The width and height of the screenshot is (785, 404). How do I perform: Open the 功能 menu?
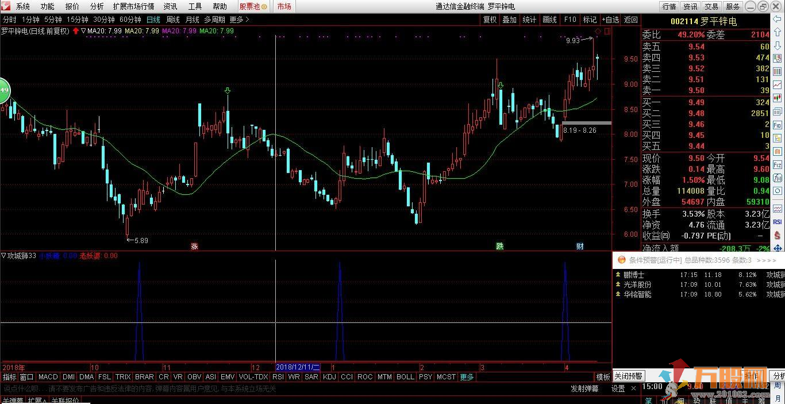tap(48, 6)
